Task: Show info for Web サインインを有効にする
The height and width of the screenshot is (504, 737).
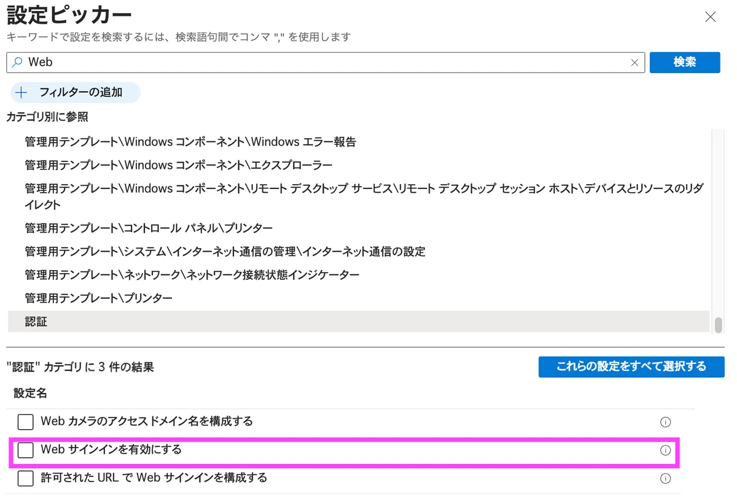Action: (x=665, y=450)
